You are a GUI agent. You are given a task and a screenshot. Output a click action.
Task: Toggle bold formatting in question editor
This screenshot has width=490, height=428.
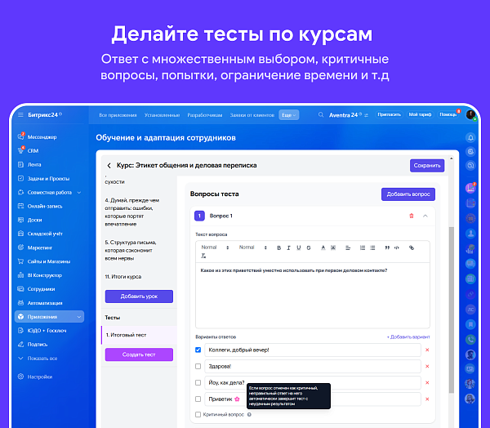click(x=278, y=247)
